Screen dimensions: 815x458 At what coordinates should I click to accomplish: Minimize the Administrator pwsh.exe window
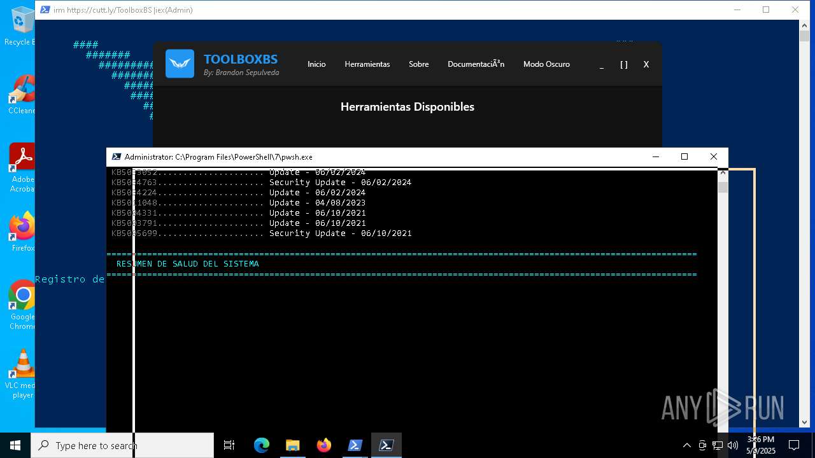pos(656,156)
